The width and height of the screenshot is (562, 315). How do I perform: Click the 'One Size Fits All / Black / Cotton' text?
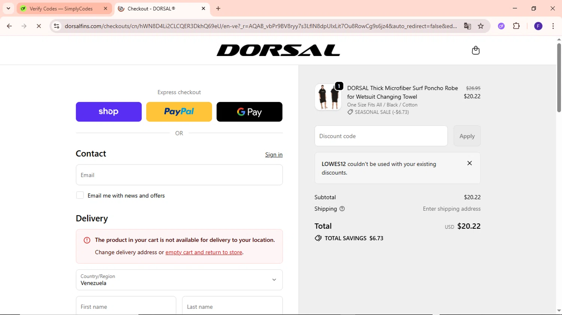382,105
